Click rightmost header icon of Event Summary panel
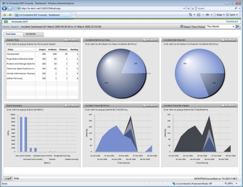The width and height of the screenshot is (243, 187). (x=77, y=106)
